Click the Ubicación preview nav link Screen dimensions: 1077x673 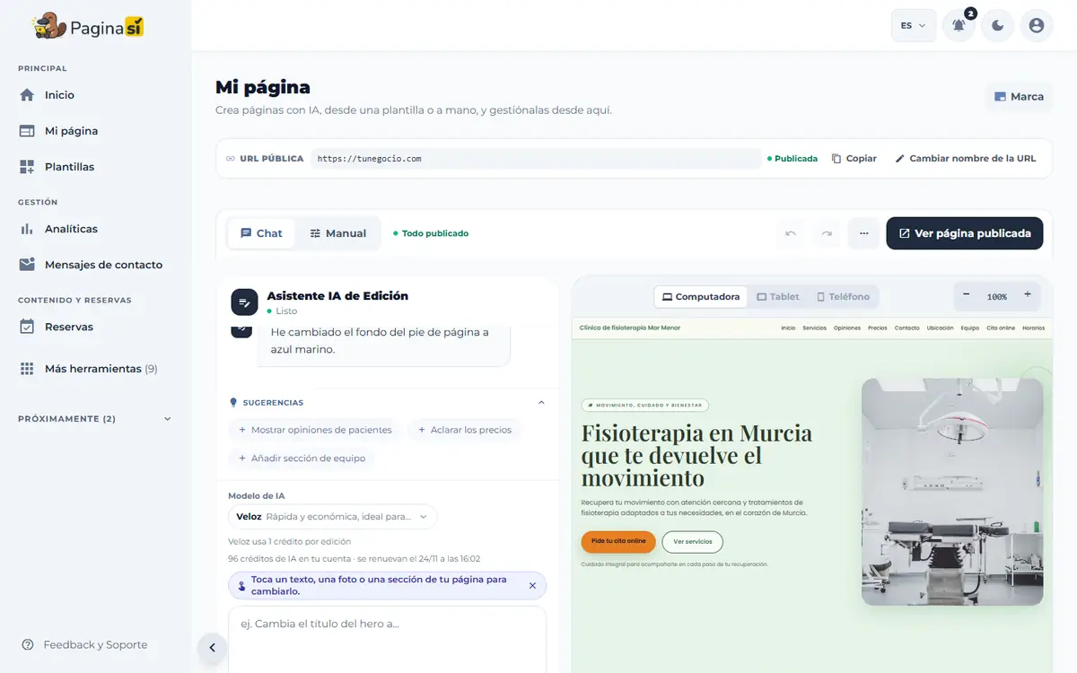tap(941, 328)
